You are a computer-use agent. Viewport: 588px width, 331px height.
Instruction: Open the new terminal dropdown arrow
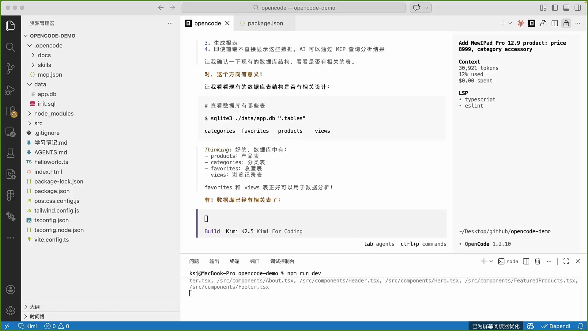tap(491, 261)
